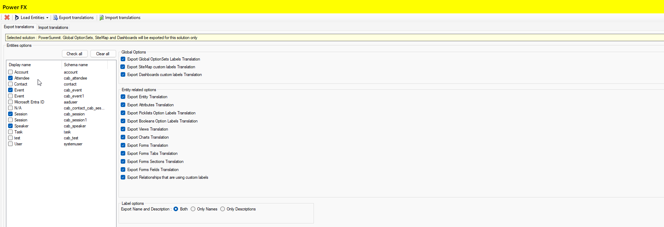
Task: Disable Export Global OptionSets Labels Translation
Action: [123, 59]
